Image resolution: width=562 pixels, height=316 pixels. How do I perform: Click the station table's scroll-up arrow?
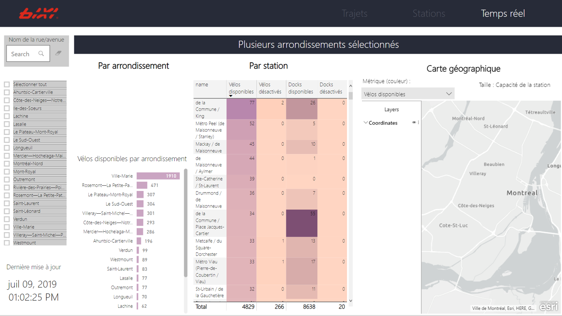[x=350, y=86]
